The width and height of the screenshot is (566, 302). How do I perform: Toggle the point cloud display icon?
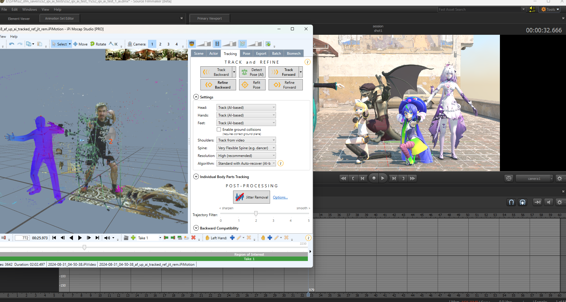[x=243, y=44]
